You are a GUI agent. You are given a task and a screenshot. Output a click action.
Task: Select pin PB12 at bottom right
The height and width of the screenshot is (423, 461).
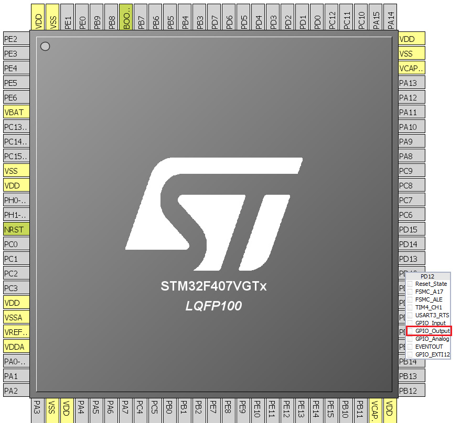[412, 391]
